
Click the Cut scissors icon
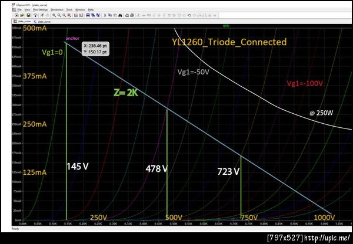[105, 15]
